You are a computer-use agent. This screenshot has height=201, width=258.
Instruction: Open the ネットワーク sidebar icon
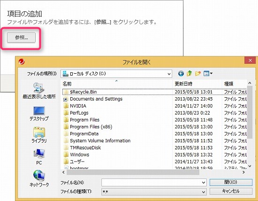[x=39, y=178]
